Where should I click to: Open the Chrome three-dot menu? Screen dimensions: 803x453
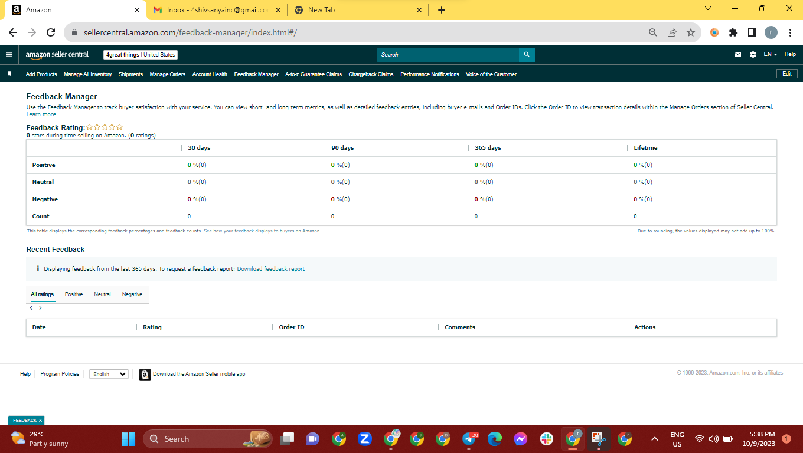[790, 33]
